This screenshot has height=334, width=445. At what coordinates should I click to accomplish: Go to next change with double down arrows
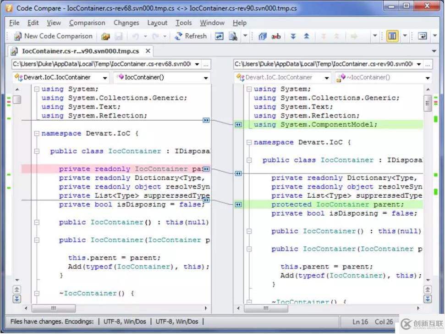[x=293, y=36]
